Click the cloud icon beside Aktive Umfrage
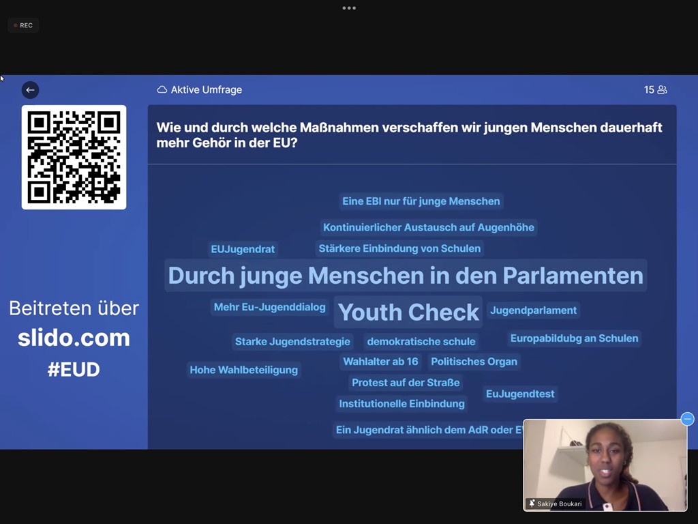This screenshot has width=698, height=524. pos(162,90)
